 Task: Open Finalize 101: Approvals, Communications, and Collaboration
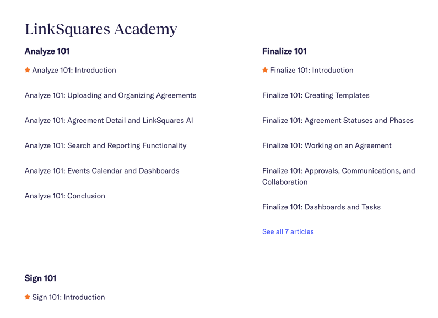(x=339, y=176)
